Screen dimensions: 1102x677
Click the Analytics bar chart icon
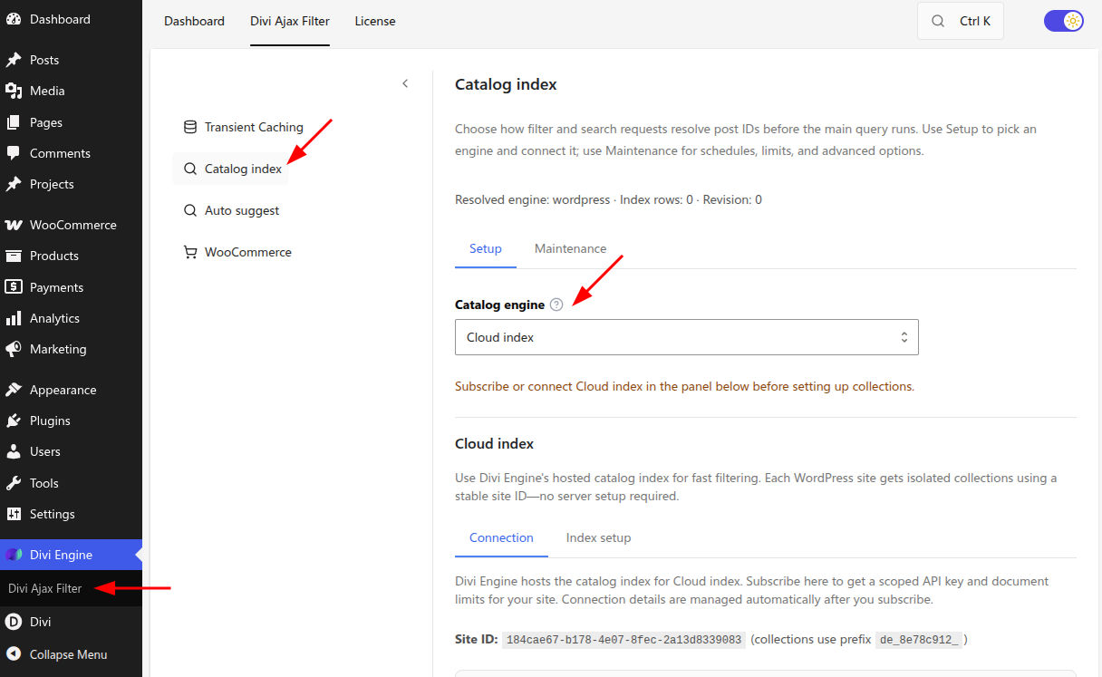point(14,318)
